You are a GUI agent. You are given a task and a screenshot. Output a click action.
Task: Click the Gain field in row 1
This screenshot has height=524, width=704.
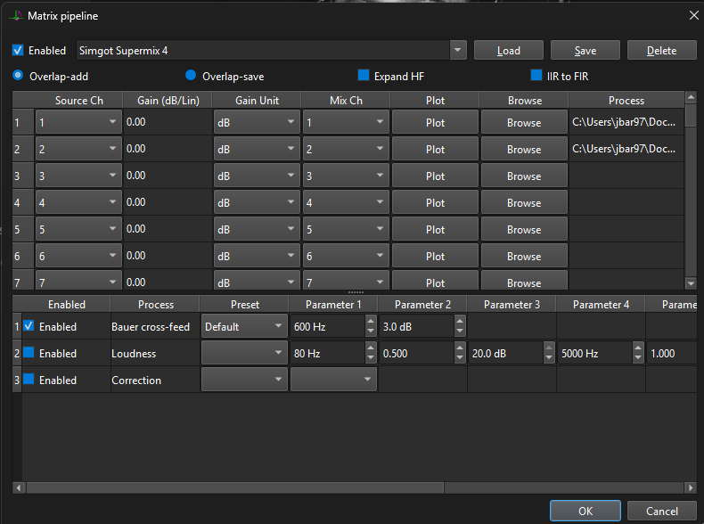pos(167,122)
